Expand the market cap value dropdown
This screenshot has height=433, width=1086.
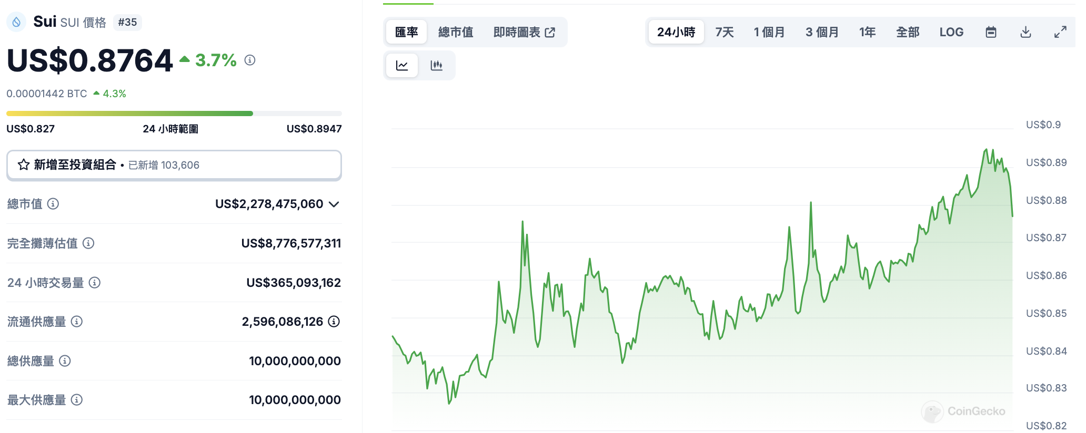tap(334, 204)
